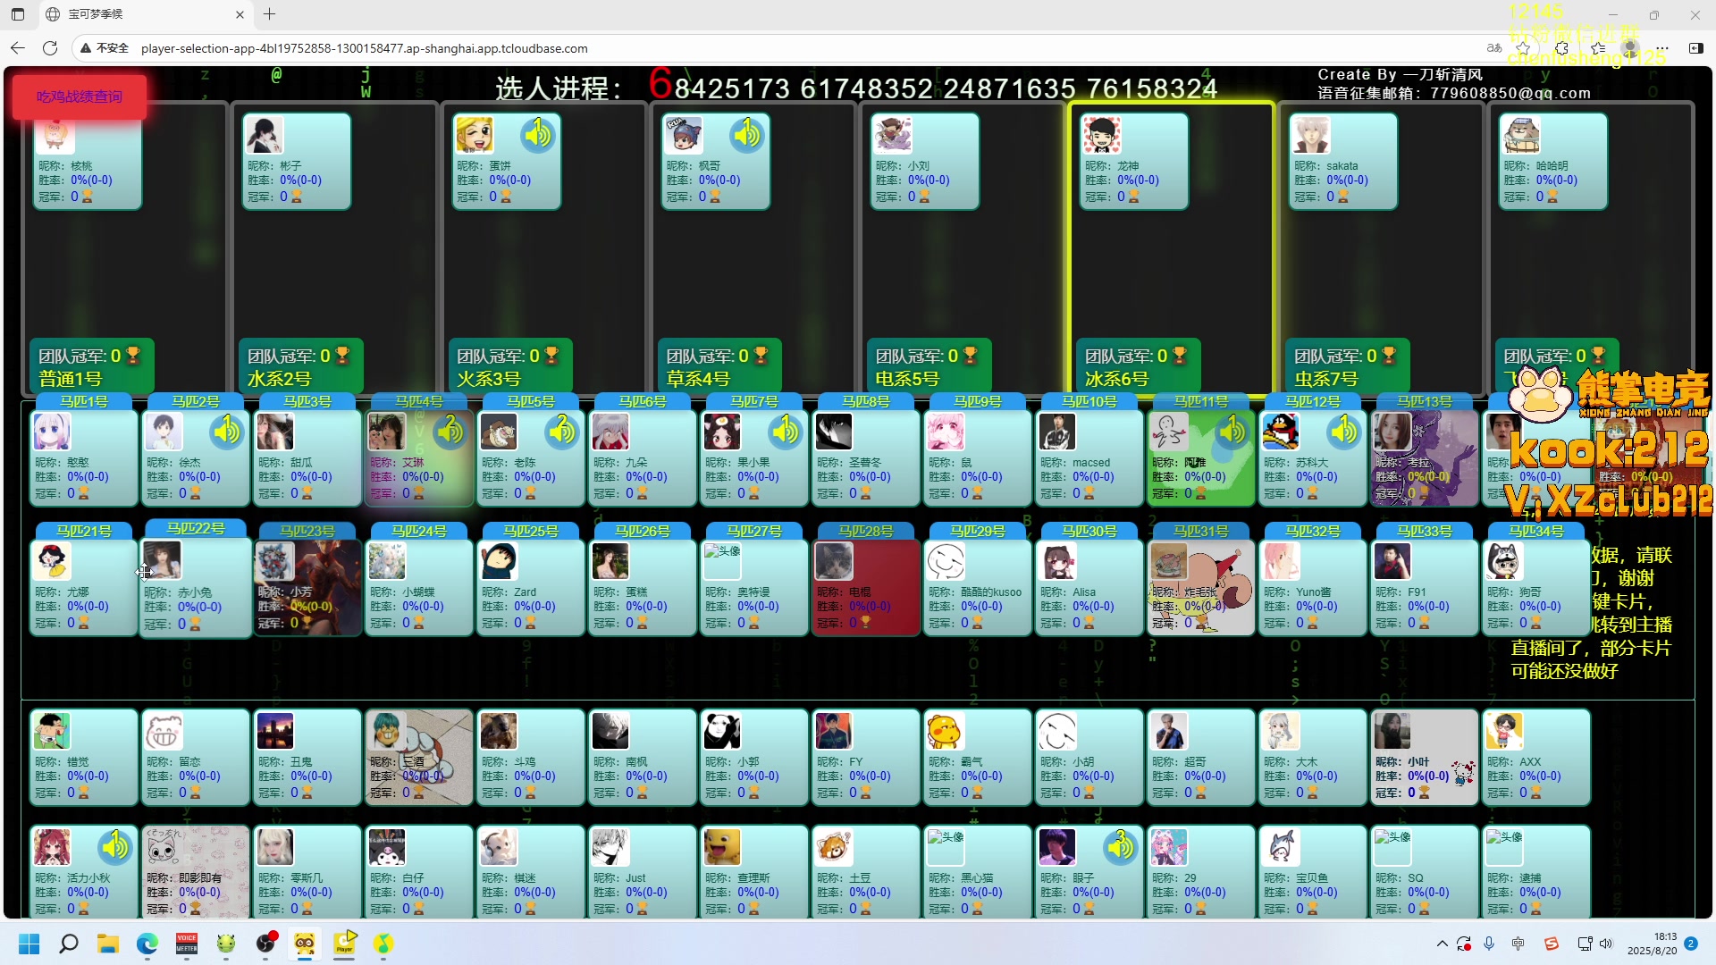Image resolution: width=1716 pixels, height=965 pixels.
Task: Pick the Zard player card
Action: pyautogui.click(x=531, y=587)
